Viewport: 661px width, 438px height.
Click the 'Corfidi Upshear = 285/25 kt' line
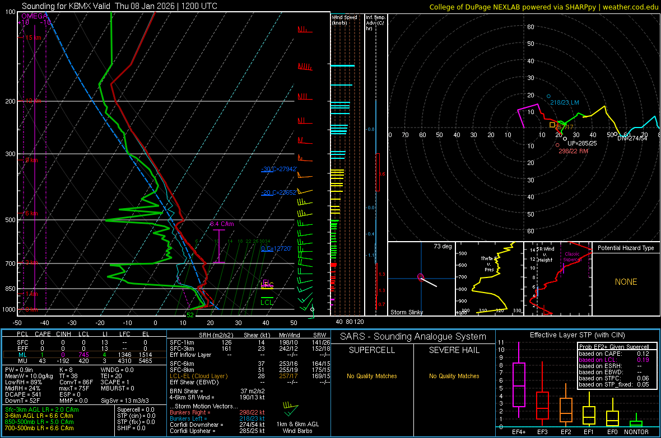tap(217, 431)
